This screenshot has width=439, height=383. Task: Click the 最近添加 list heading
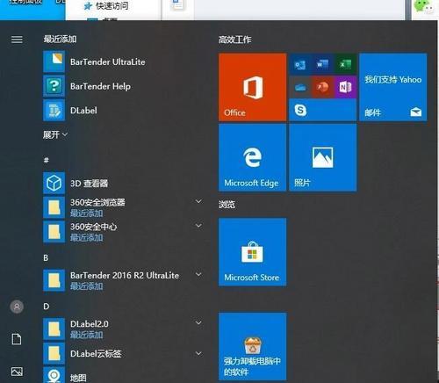[60, 39]
